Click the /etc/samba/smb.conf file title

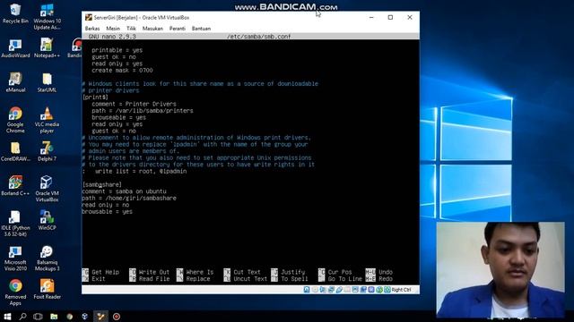pos(258,37)
